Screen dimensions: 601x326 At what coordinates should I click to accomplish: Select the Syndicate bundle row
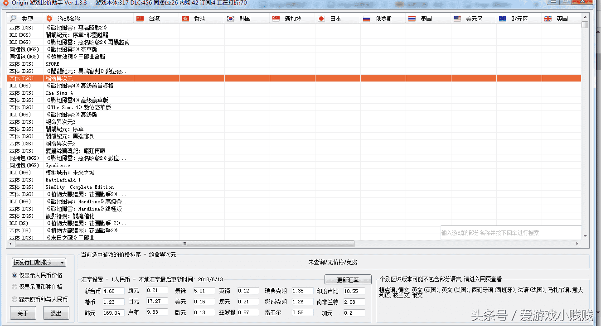[294, 165]
